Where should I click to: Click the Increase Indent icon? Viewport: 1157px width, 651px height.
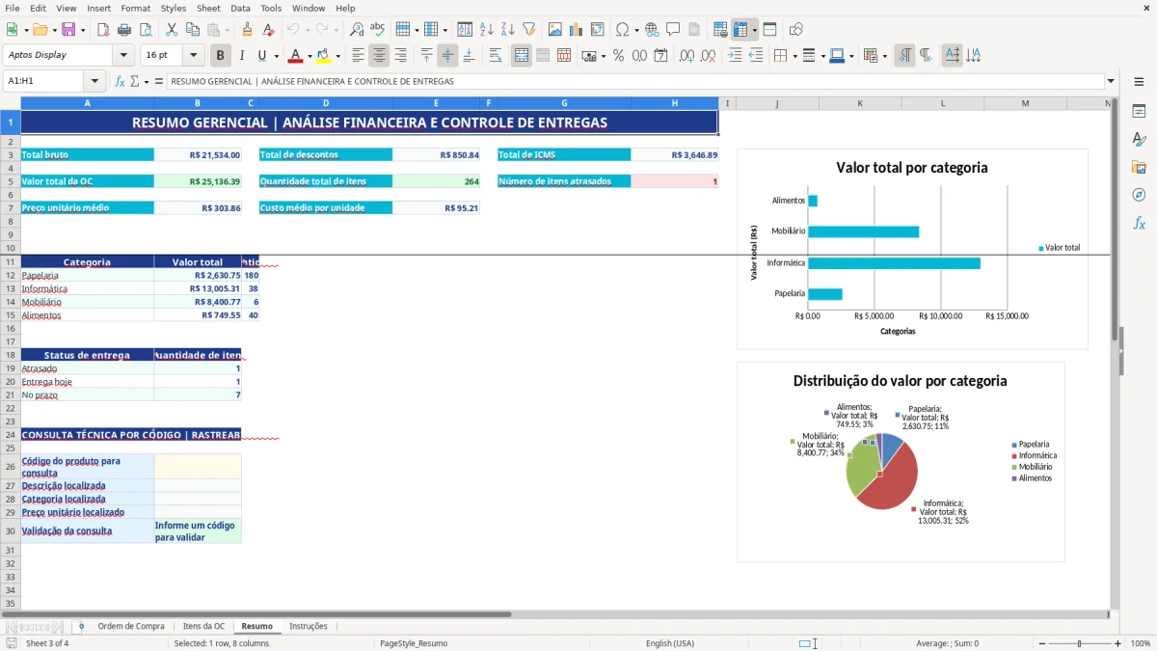735,56
